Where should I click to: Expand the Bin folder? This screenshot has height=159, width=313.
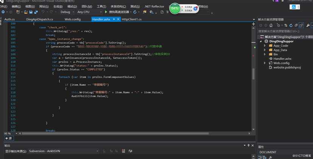point(265,54)
